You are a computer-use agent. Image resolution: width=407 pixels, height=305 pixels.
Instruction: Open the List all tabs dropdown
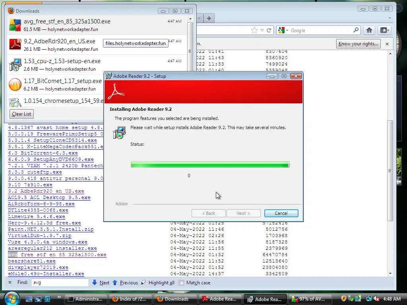[390, 18]
